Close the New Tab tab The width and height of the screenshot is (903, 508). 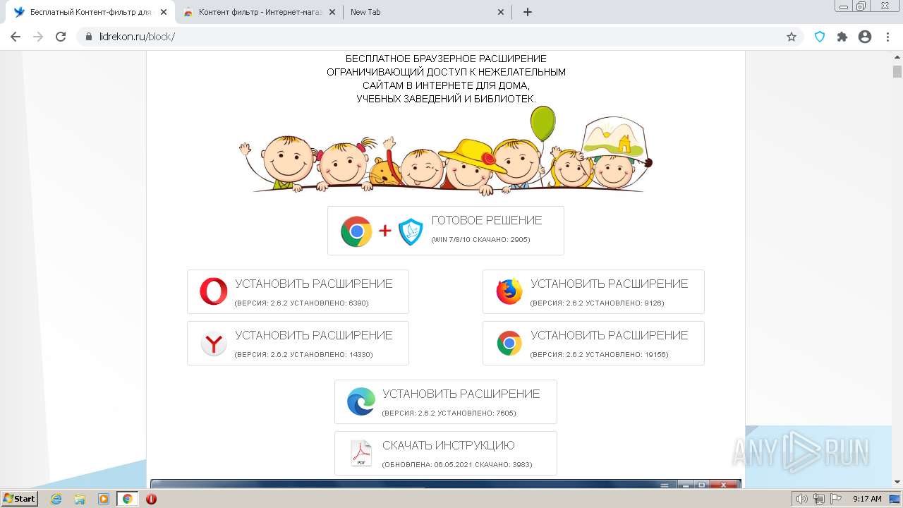coord(501,12)
